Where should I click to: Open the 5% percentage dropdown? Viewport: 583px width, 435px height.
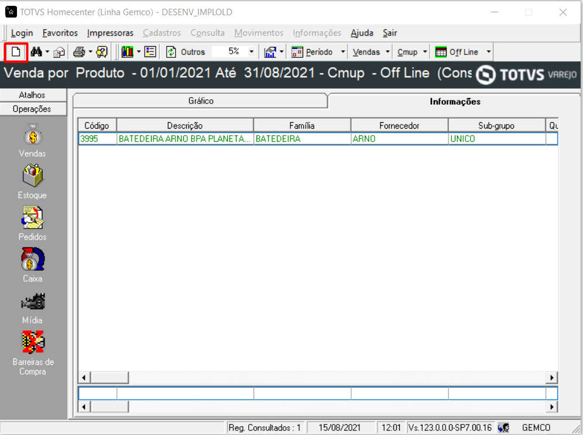(x=252, y=51)
